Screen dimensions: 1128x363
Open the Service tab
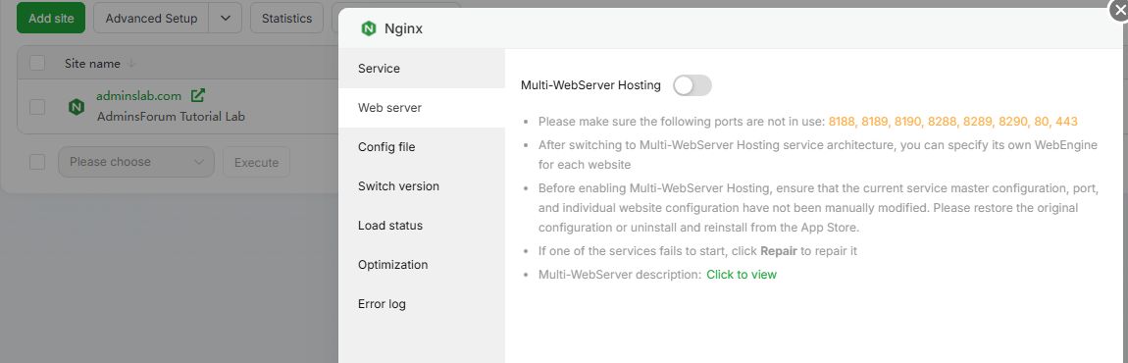pyautogui.click(x=422, y=69)
